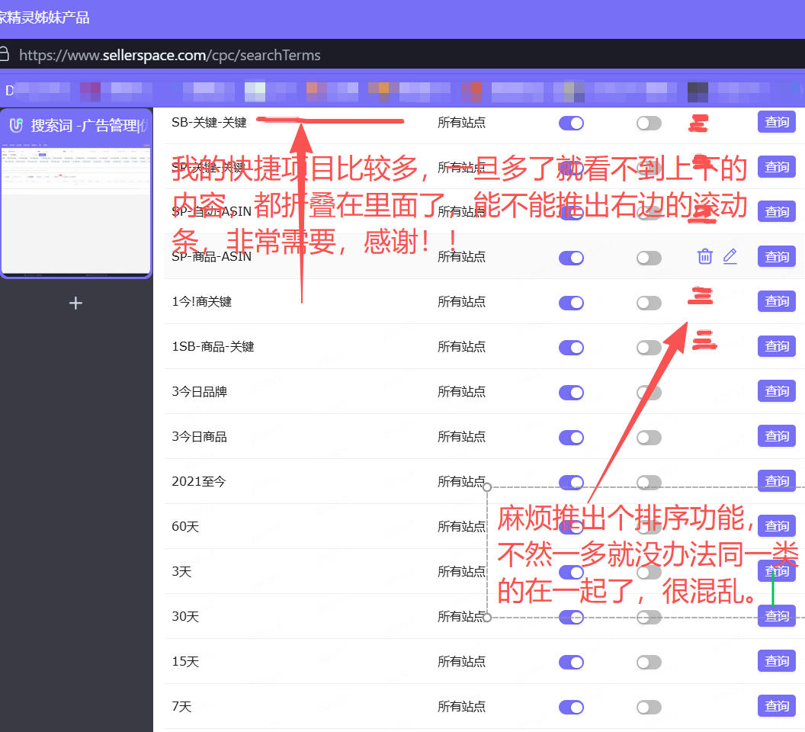The image size is (805, 732).
Task: Select the 搜索词 -广告管理 tab title
Action: pyautogui.click(x=84, y=126)
